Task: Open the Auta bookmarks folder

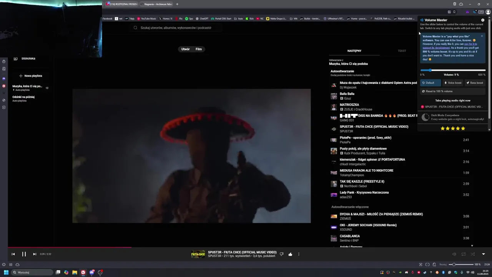Action: point(238,18)
